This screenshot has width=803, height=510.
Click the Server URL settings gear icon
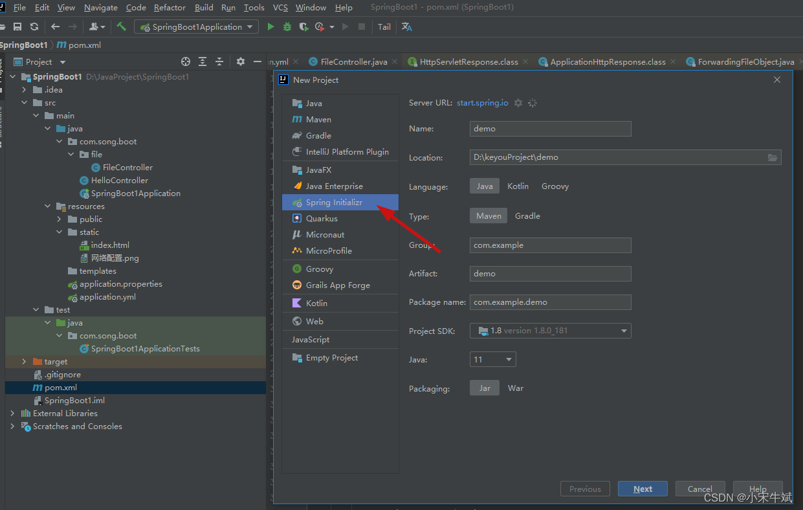[518, 103]
